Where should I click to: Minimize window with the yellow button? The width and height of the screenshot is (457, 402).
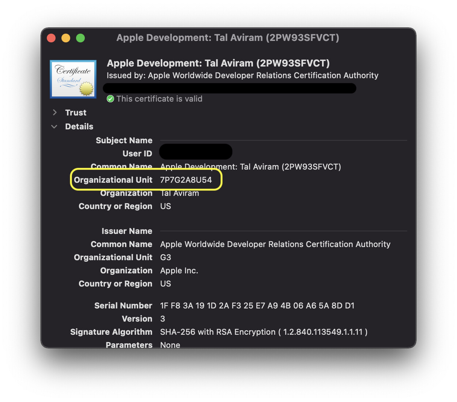[66, 38]
